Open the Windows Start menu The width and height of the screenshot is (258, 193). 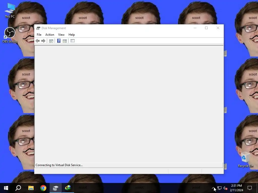pyautogui.click(x=6, y=188)
